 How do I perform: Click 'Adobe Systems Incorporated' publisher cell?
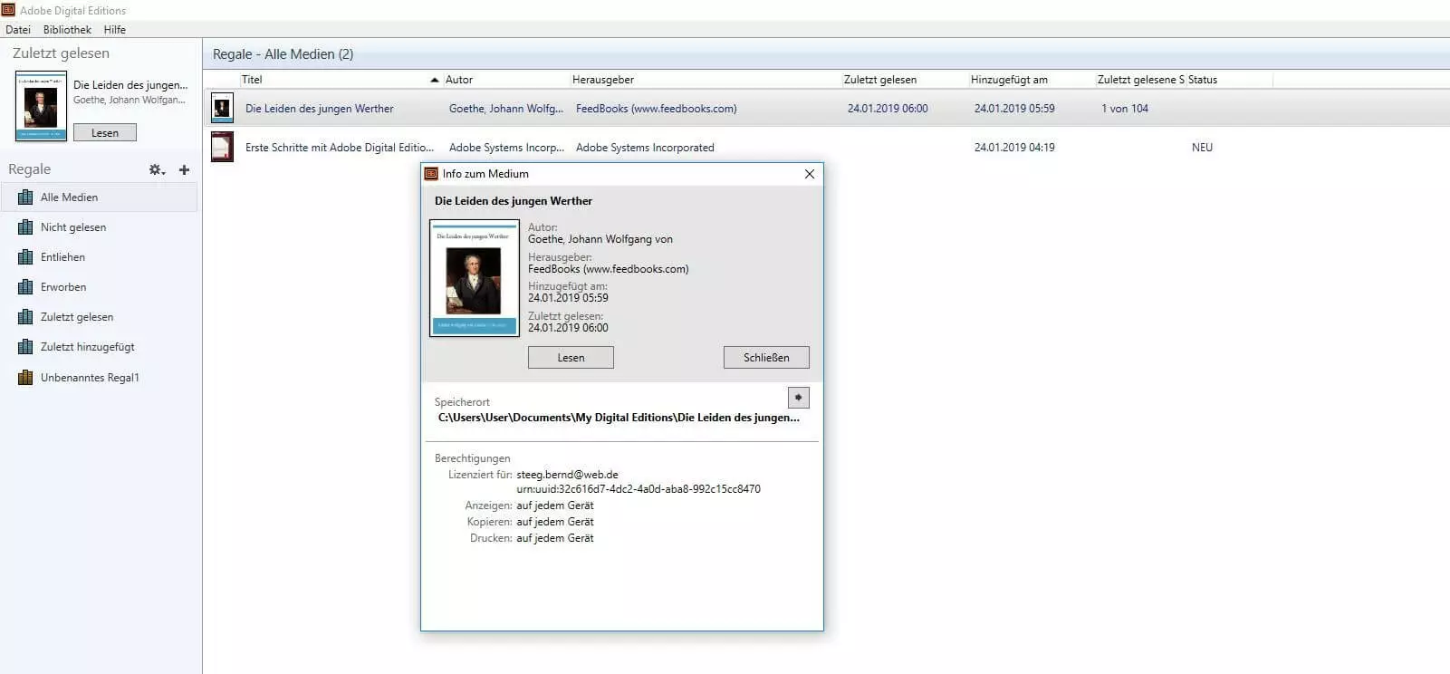pyautogui.click(x=645, y=148)
